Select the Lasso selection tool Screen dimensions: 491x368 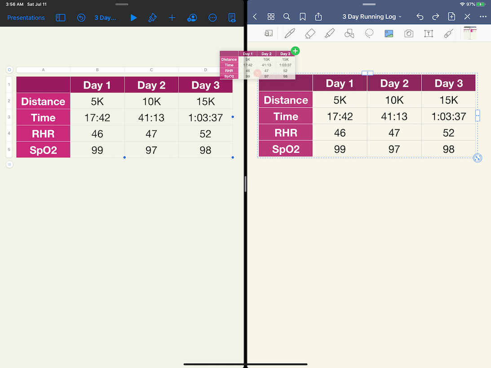click(369, 33)
